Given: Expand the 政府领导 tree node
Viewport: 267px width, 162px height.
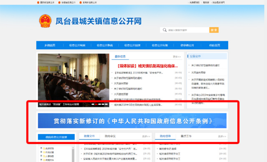Looking at the screenshot, I should click(x=41, y=148).
